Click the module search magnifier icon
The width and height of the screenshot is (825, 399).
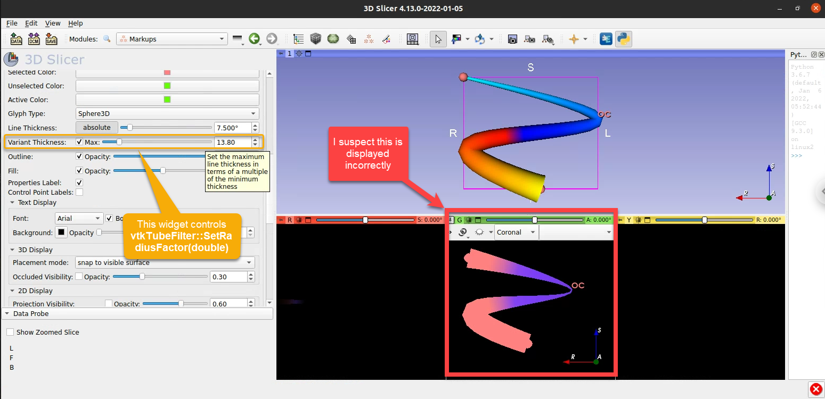coord(107,39)
